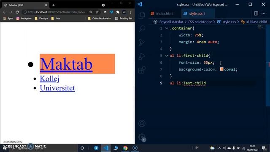Open the Maktab link
270x152 pixels.
(66, 64)
